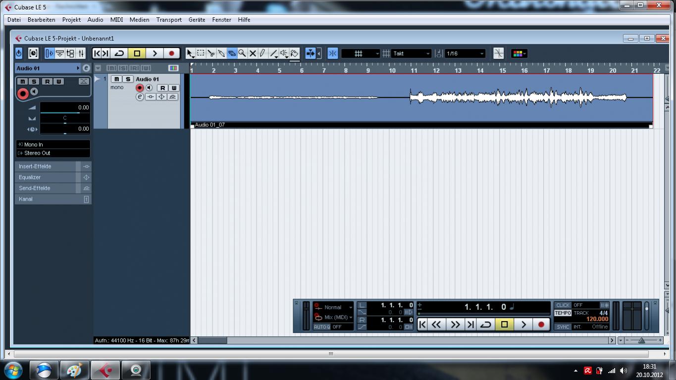The image size is (676, 380).
Task: Open the Geräte menu
Action: coord(197,20)
